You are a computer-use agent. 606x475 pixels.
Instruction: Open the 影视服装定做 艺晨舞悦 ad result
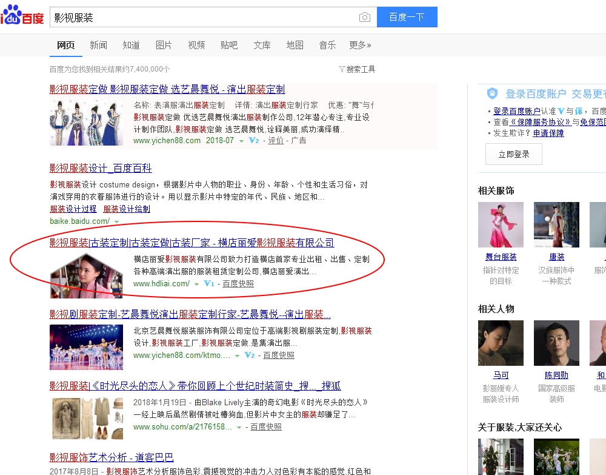167,89
